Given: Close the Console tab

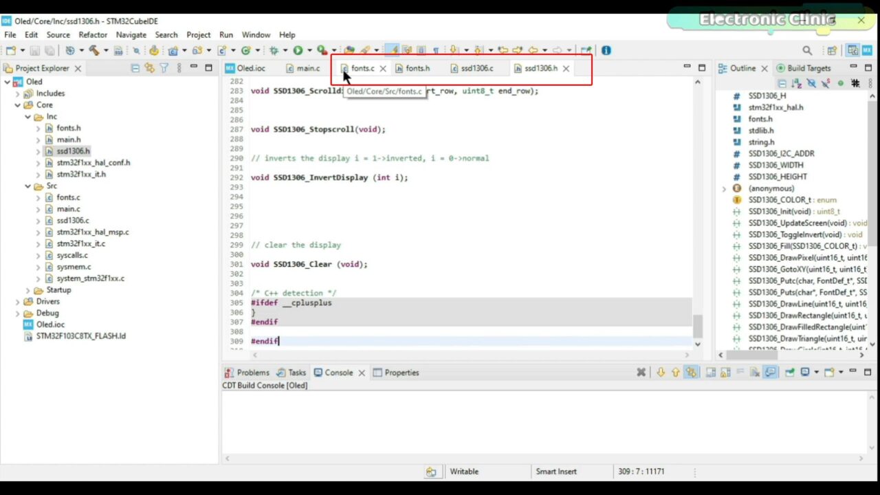Looking at the screenshot, I should pos(361,373).
